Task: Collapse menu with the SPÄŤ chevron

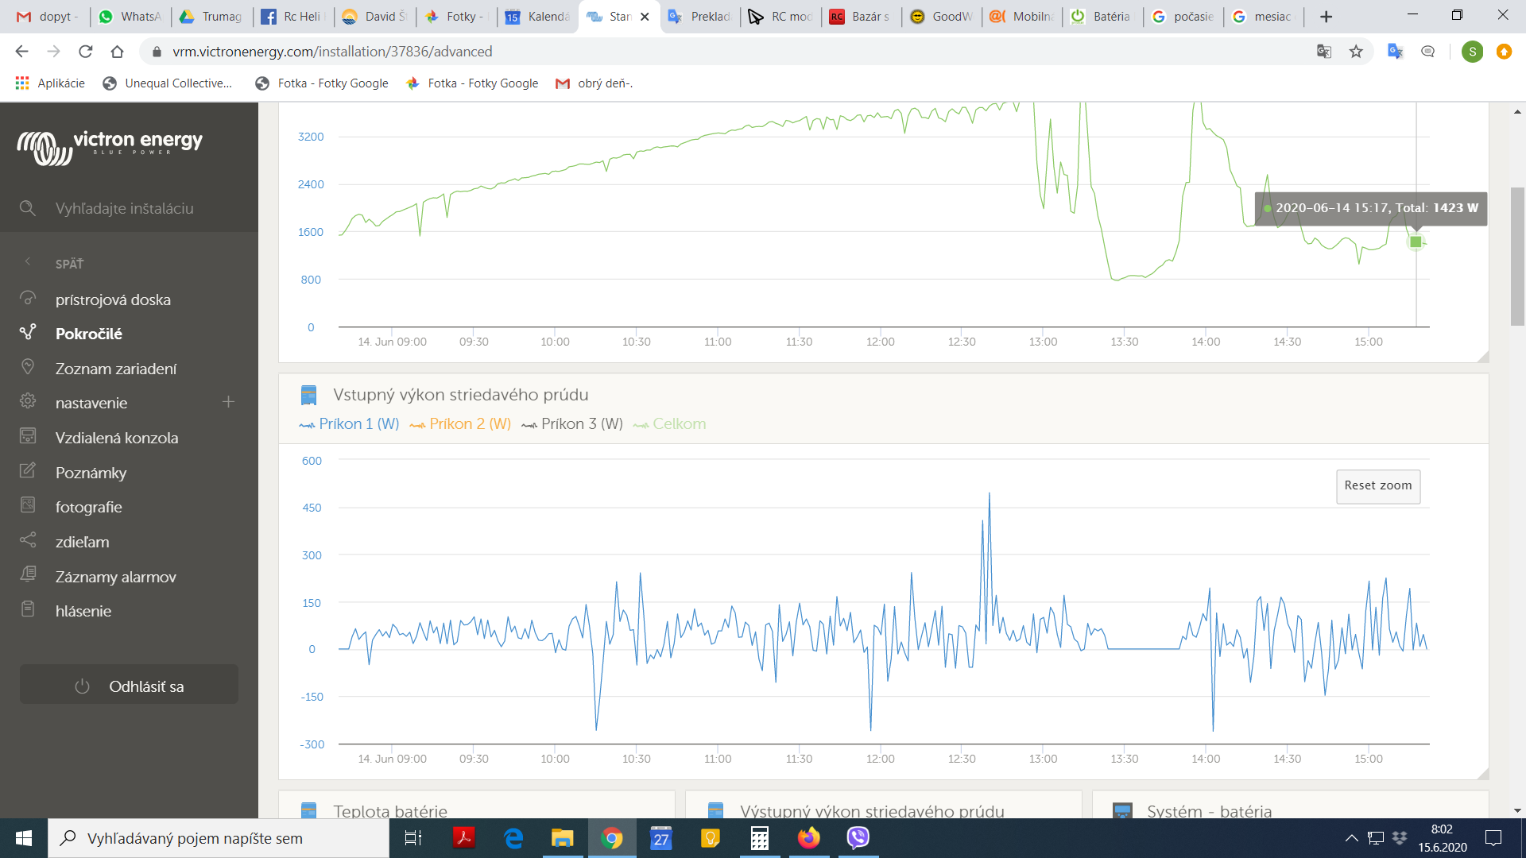Action: coord(28,262)
